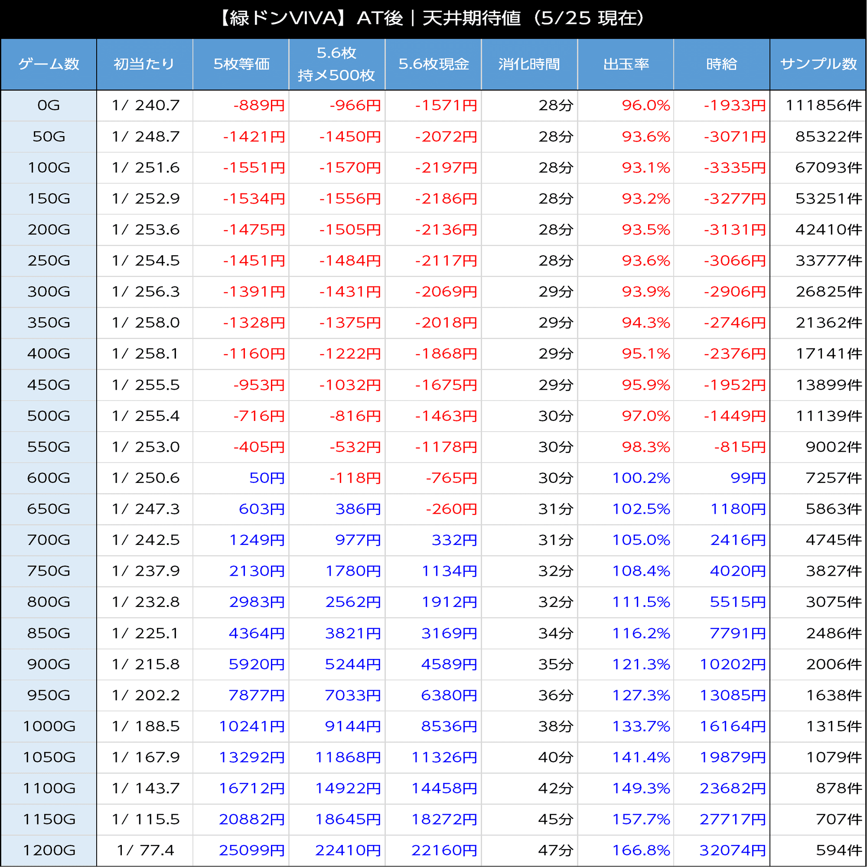Click the 400G row label

click(49, 354)
